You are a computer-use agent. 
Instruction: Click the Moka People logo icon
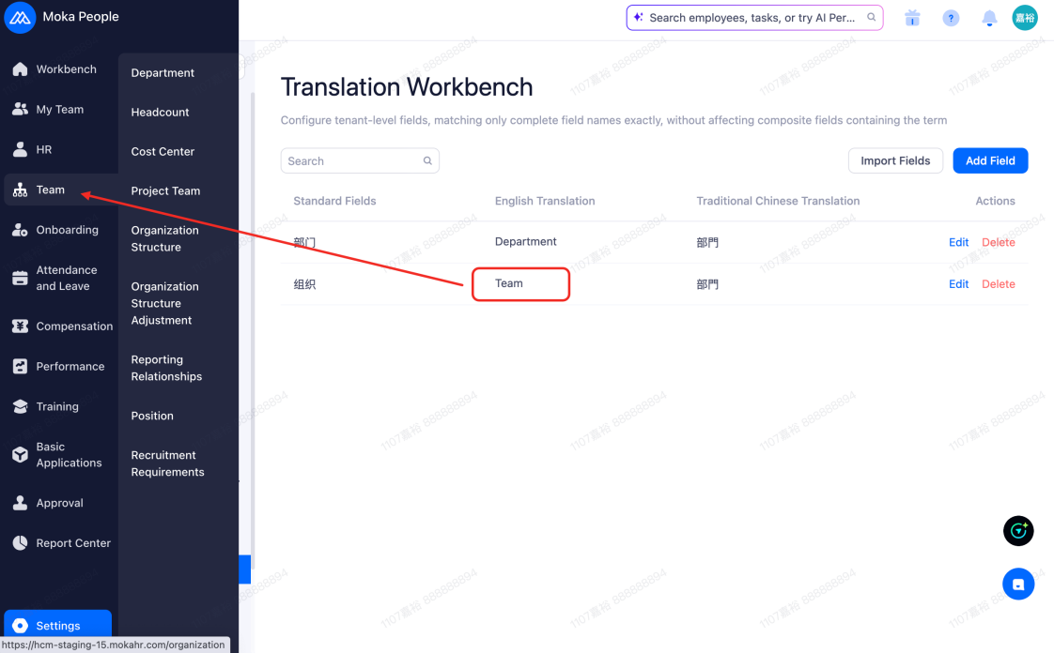tap(20, 18)
